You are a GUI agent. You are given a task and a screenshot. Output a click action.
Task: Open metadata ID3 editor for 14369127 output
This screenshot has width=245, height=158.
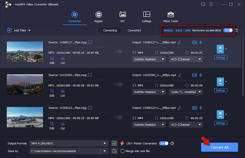(194, 42)
